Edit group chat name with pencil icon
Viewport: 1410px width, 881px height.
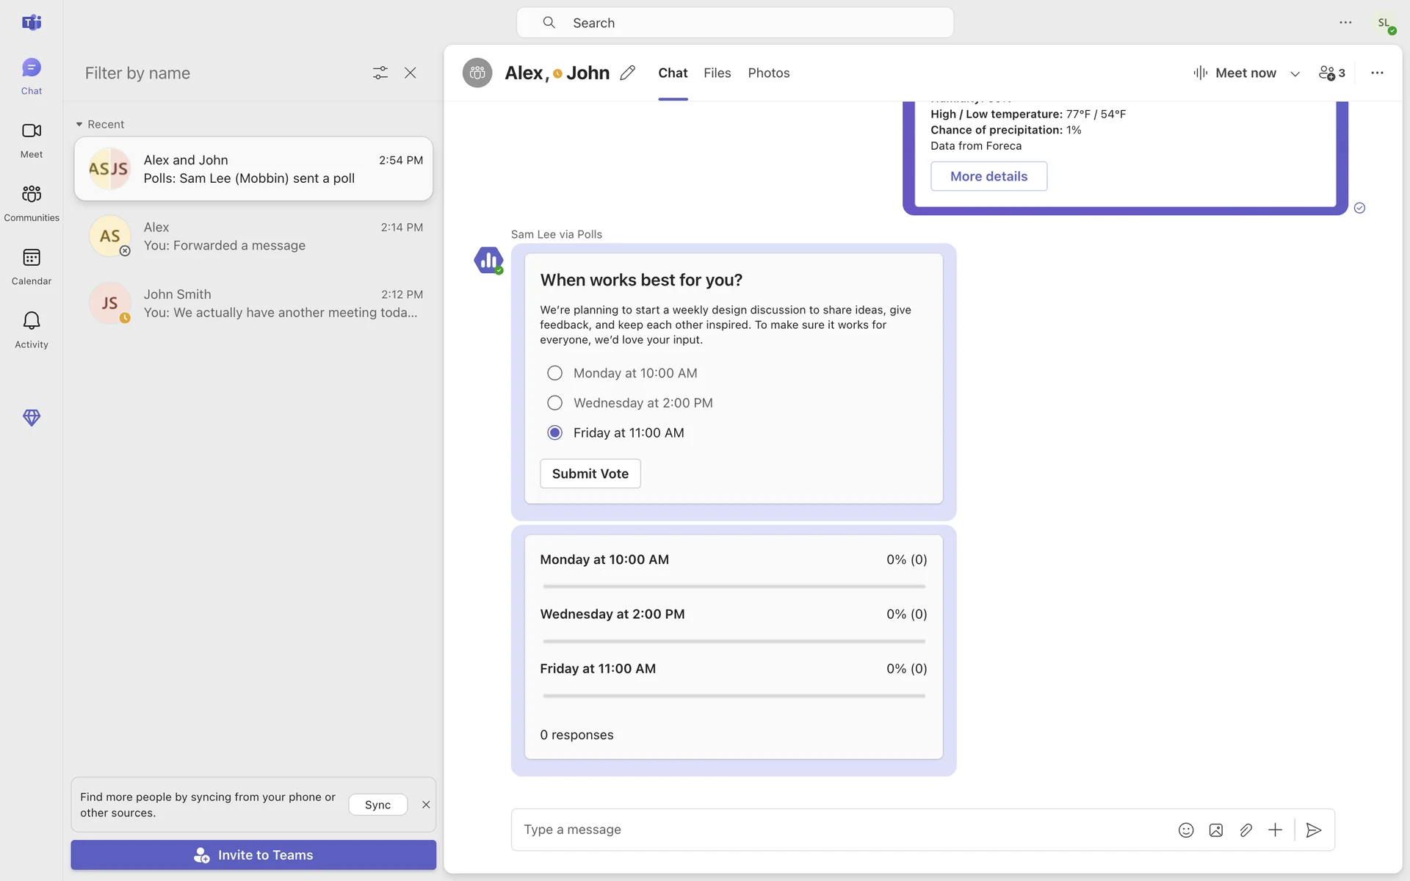pos(627,73)
